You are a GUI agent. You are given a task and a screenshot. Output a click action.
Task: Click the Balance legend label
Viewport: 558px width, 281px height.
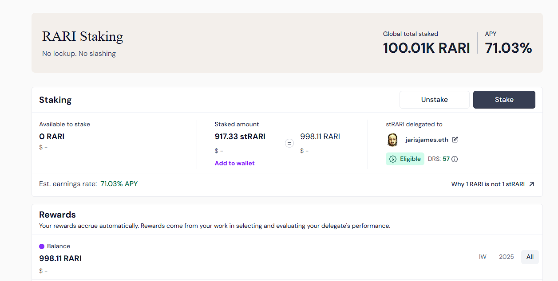[59, 246]
